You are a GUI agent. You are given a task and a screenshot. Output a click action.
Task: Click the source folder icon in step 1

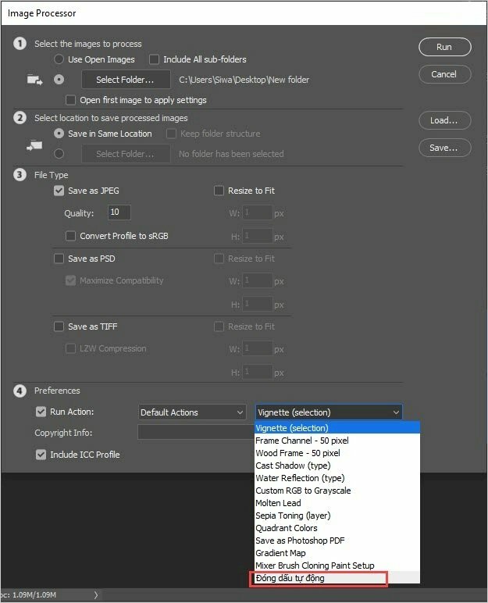(x=34, y=80)
